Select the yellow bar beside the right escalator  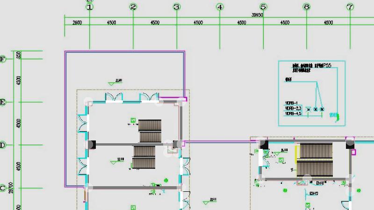coord(296,154)
